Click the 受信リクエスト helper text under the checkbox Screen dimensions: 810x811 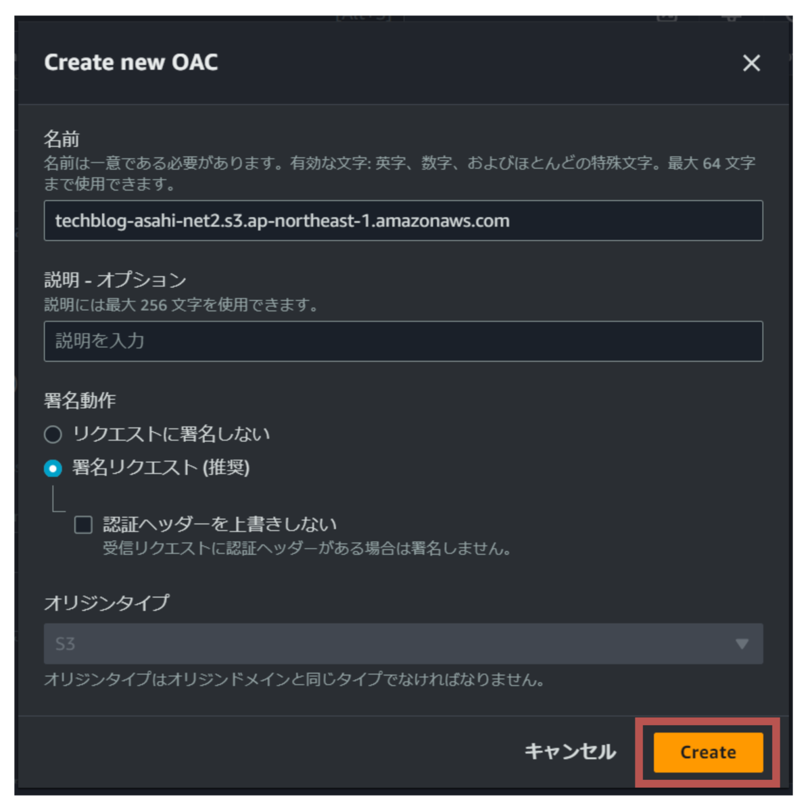(x=307, y=548)
